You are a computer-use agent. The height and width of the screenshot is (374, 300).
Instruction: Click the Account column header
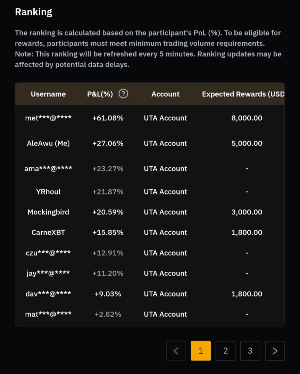coord(165,94)
